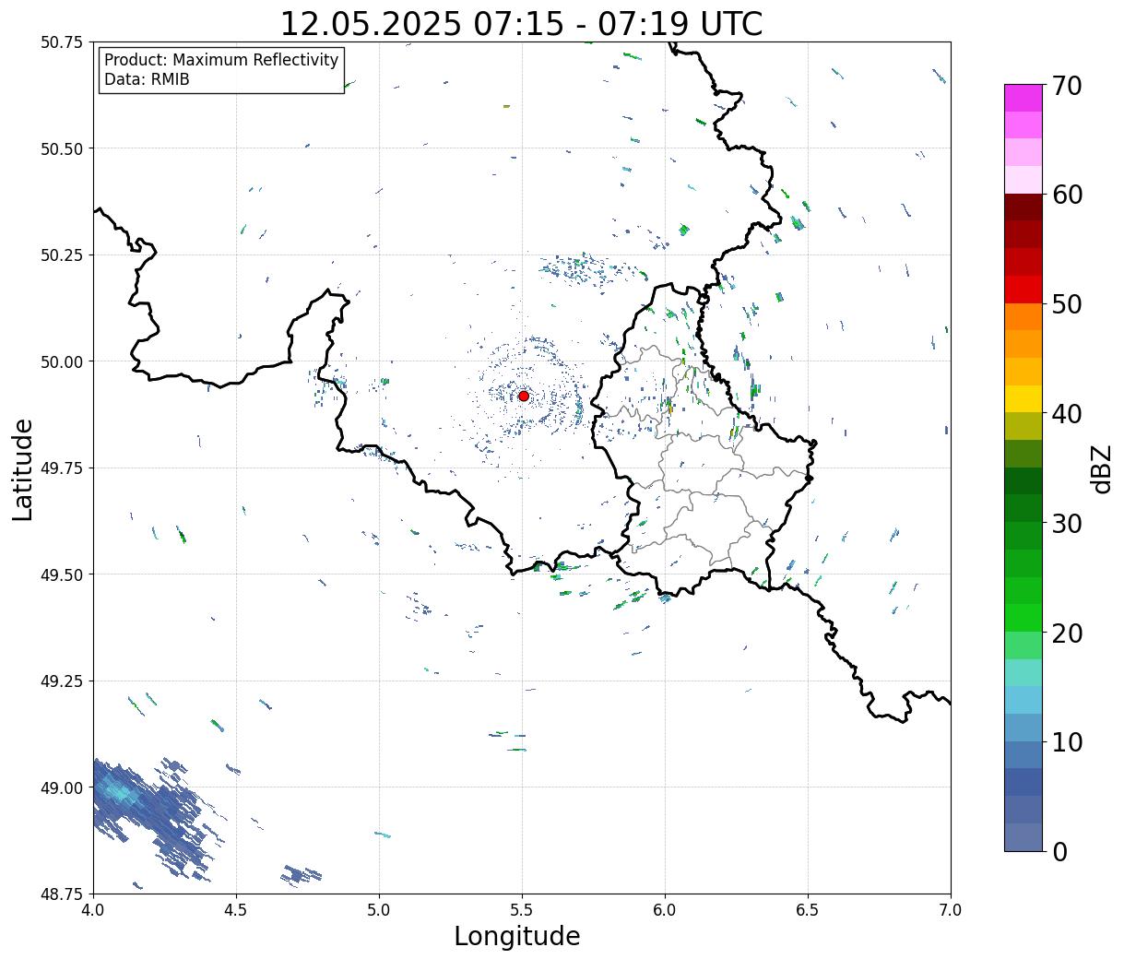Click the longitude tick label 4.0
The width and height of the screenshot is (1124, 959).
point(93,910)
